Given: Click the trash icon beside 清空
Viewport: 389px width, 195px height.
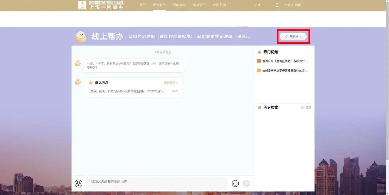Looking at the screenshot, I should 303,108.
